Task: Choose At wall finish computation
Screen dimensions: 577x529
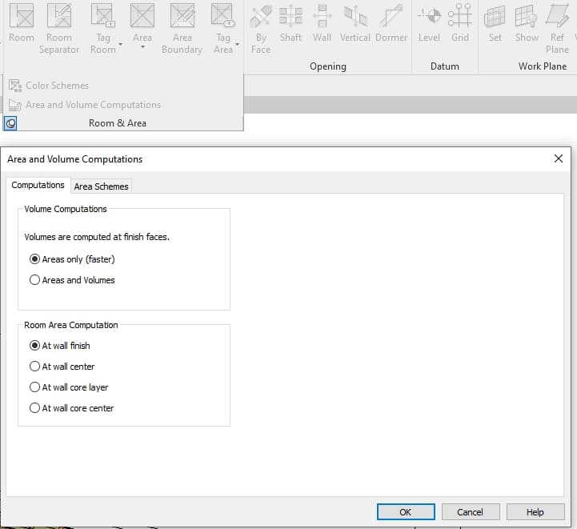Action: [59, 346]
